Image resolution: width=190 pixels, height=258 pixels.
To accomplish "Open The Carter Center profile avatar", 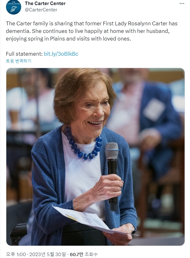I will coord(13,7).
